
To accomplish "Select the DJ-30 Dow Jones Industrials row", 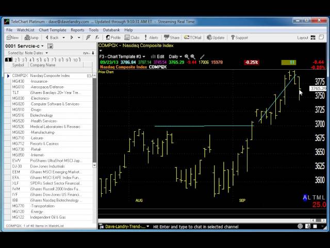I will click(48, 166).
